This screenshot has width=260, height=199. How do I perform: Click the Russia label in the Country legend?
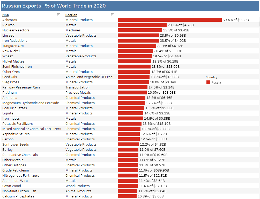click(x=216, y=83)
